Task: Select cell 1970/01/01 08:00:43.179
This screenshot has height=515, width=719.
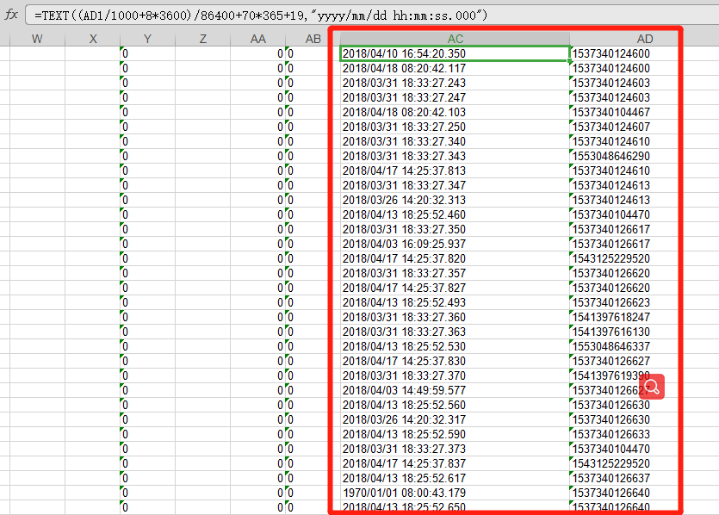Action: point(455,493)
